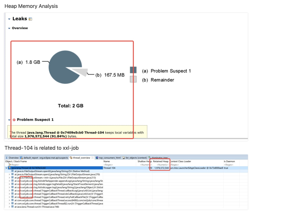Collapse the Problem Suspect 1 section
Viewport: 281px width, 211px height.
coord(9,120)
